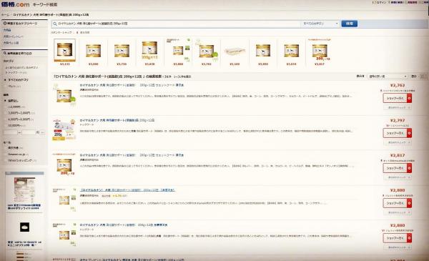
Task: Click the blue 検索 search button
Action: coord(350,24)
